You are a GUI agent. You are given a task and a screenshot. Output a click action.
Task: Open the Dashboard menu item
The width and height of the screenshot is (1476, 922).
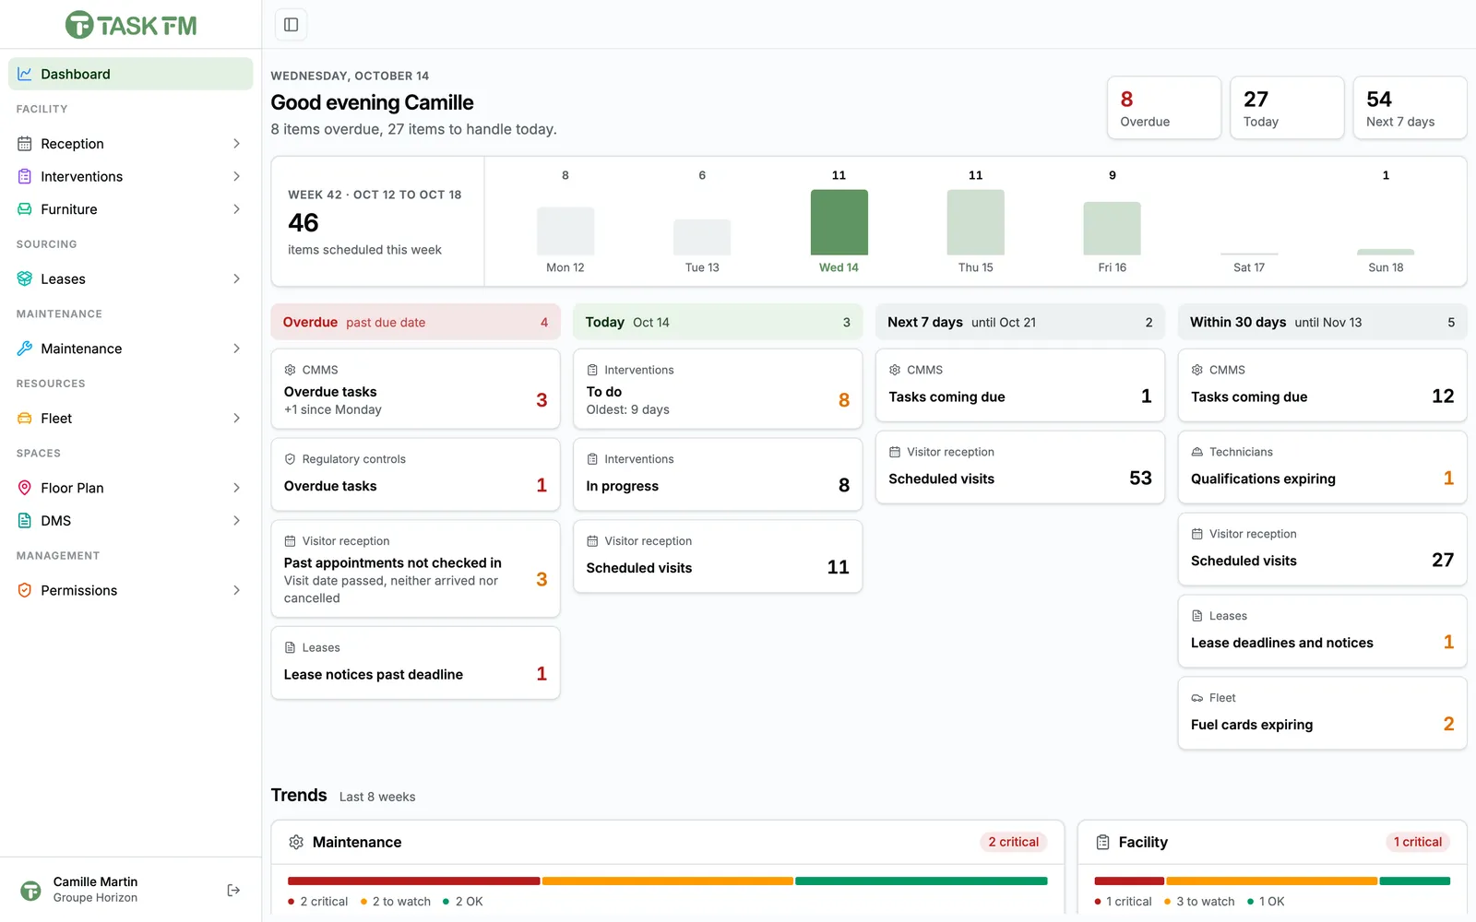[131, 74]
